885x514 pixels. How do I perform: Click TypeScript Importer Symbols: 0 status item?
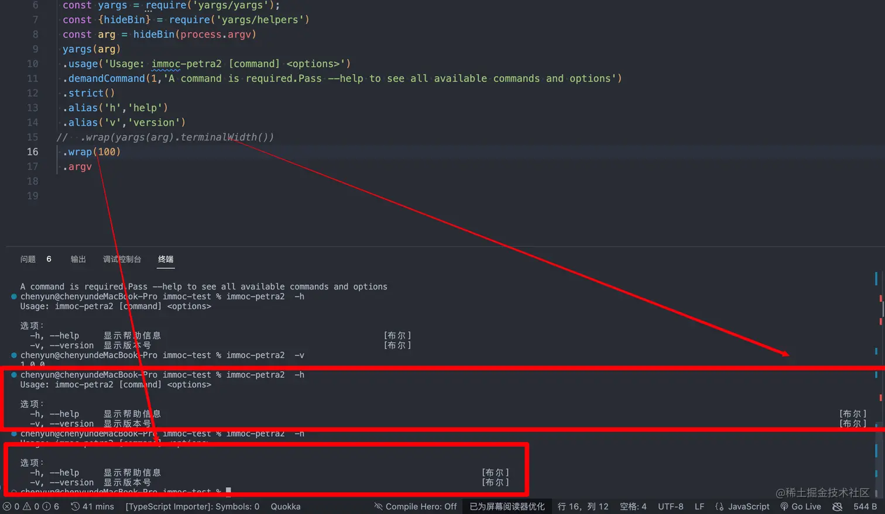click(193, 506)
